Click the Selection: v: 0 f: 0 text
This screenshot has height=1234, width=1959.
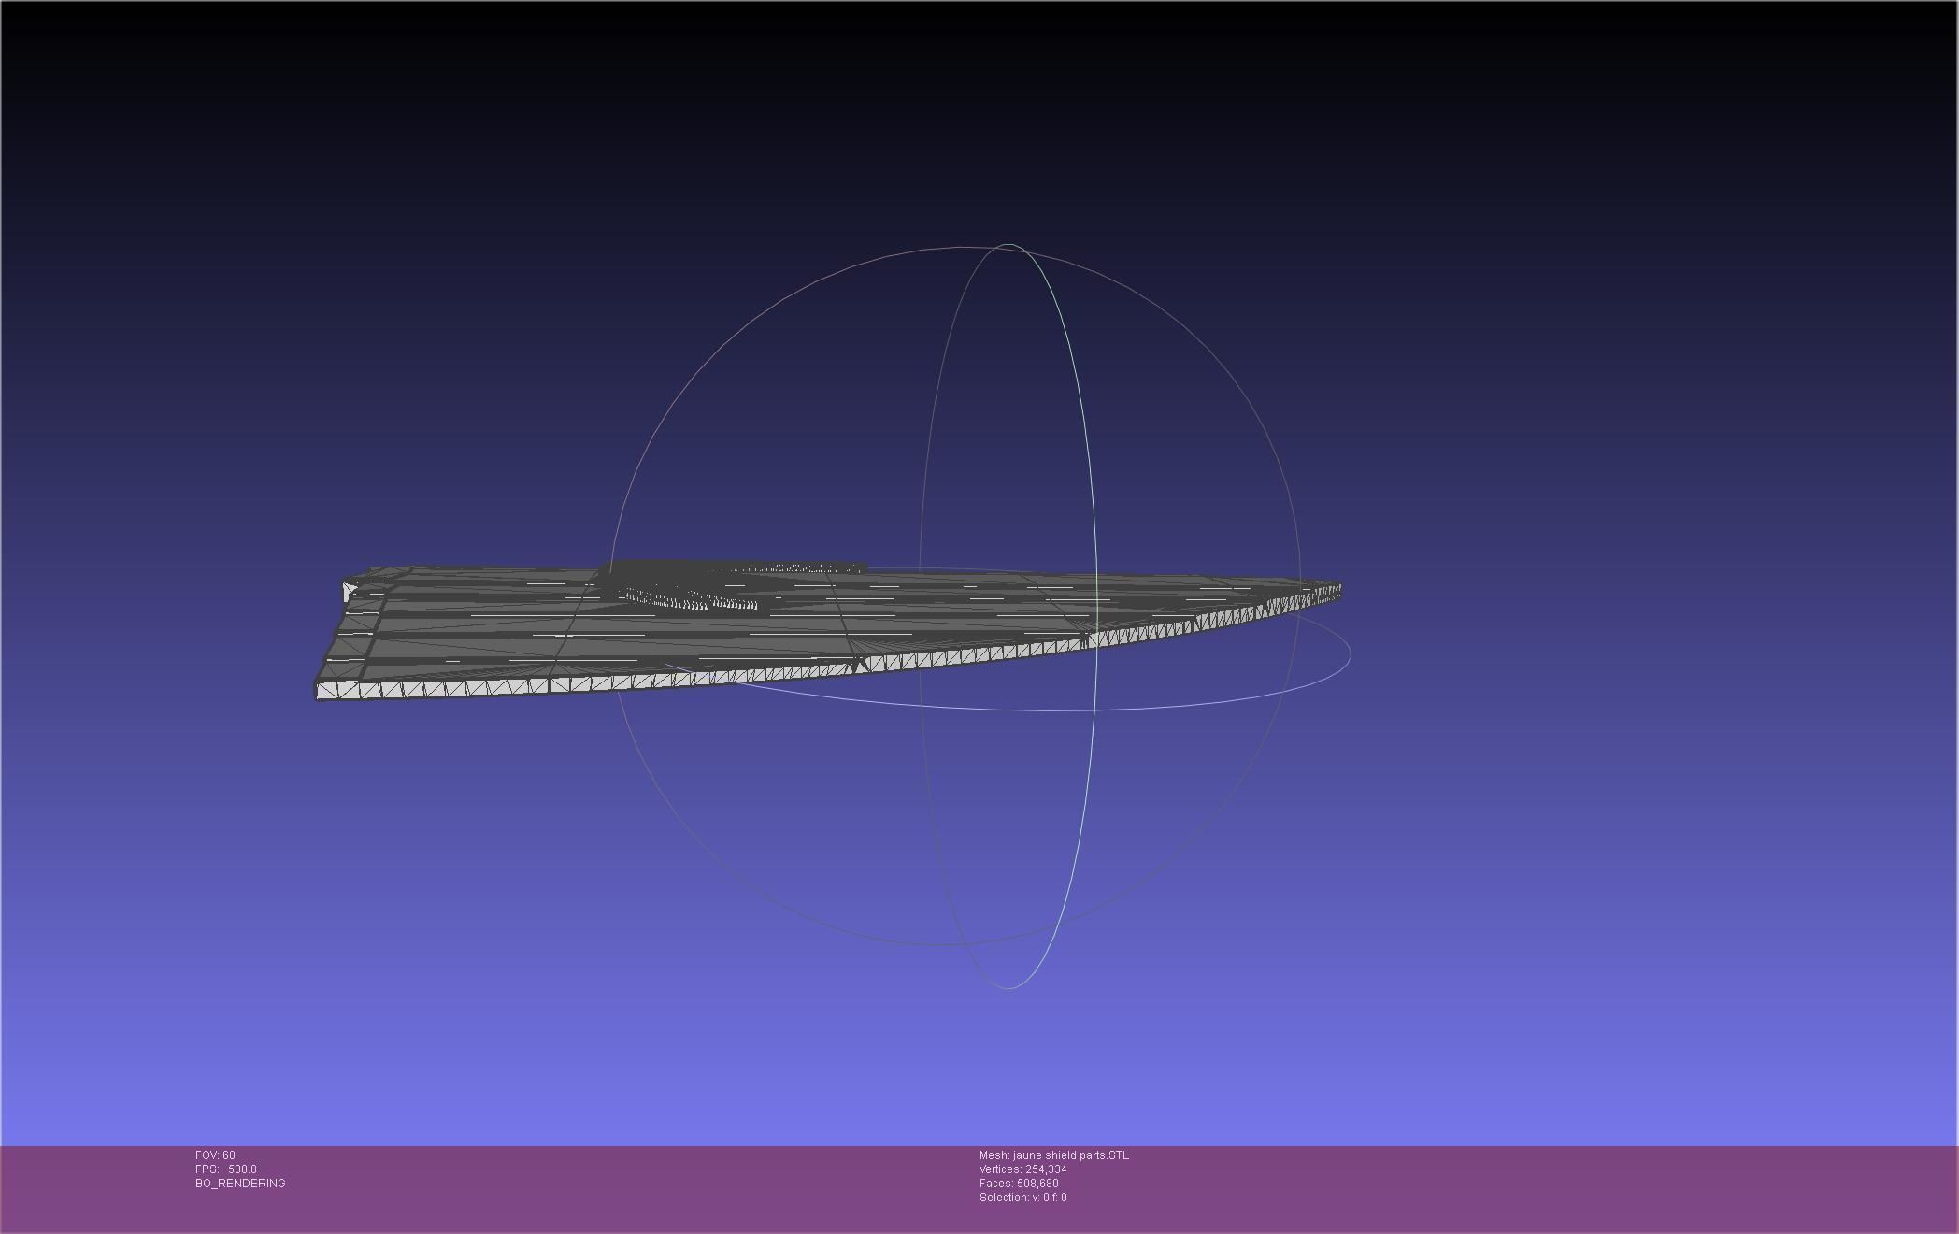click(1022, 1198)
